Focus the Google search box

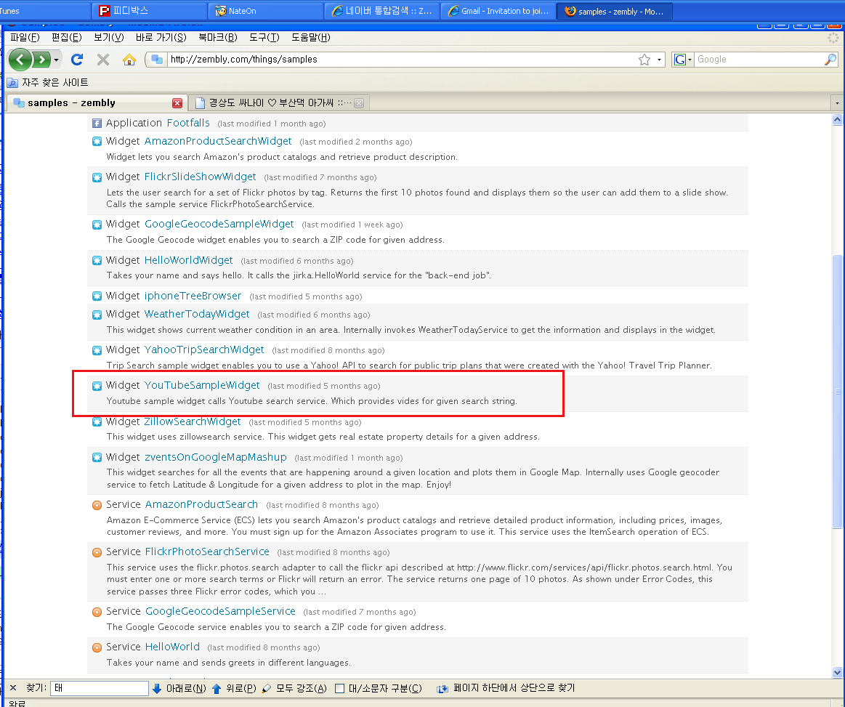(x=759, y=60)
